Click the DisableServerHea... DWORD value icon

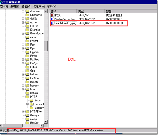coord(52,19)
